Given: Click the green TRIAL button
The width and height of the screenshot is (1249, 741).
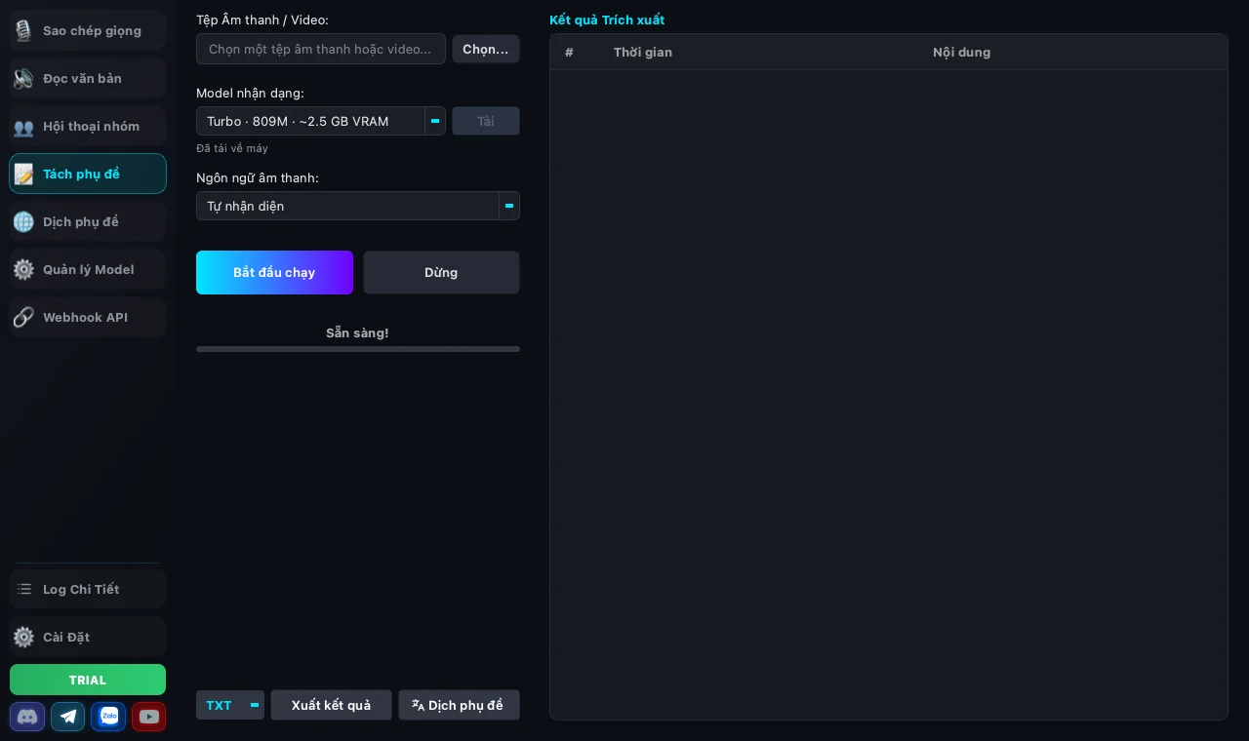Looking at the screenshot, I should click(x=88, y=680).
